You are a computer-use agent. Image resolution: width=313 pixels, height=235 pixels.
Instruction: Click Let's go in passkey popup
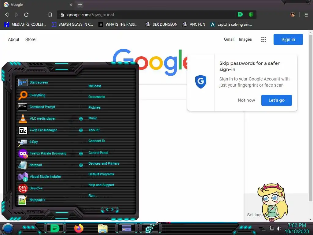click(276, 100)
